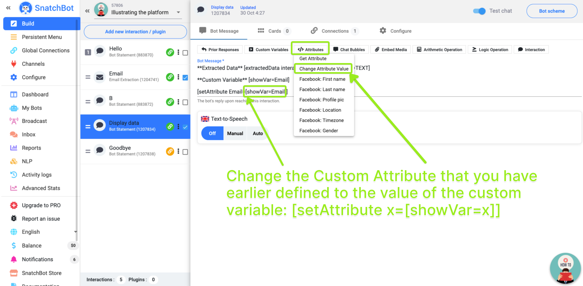583x286 pixels.
Task: Click the Report an issue bug icon
Action: point(13,219)
